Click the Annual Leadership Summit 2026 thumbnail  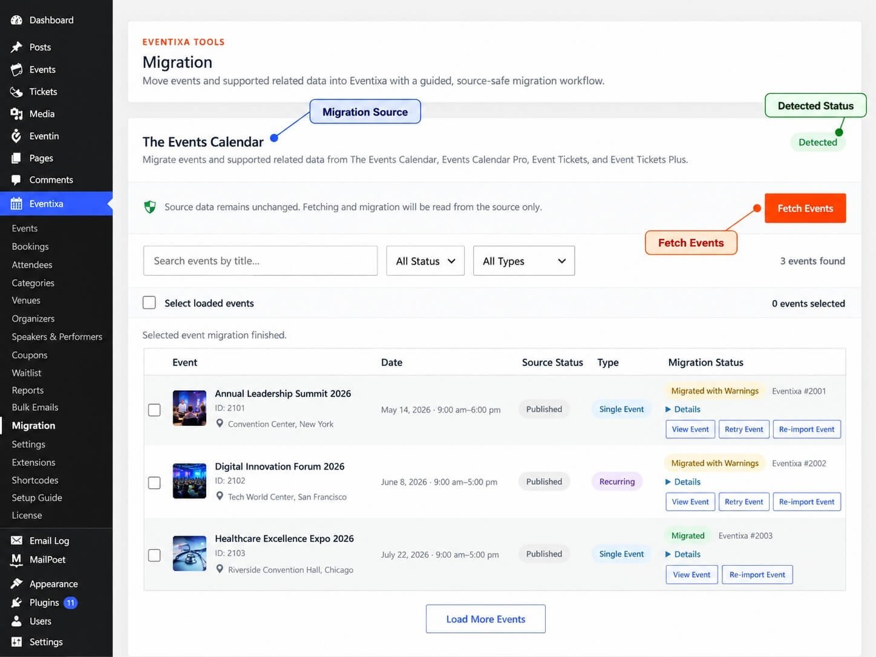(x=189, y=408)
